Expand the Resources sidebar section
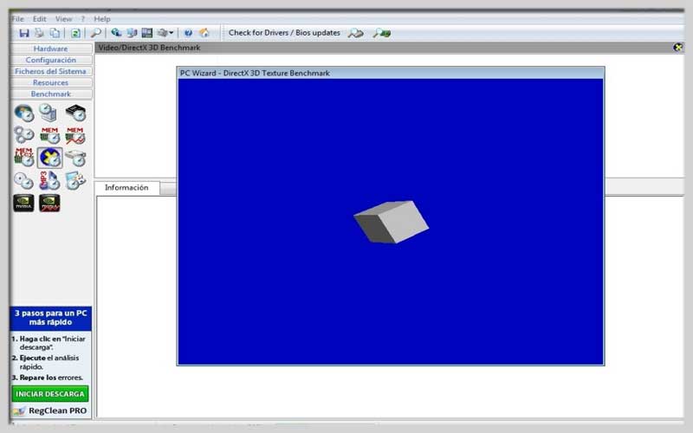 (x=51, y=82)
